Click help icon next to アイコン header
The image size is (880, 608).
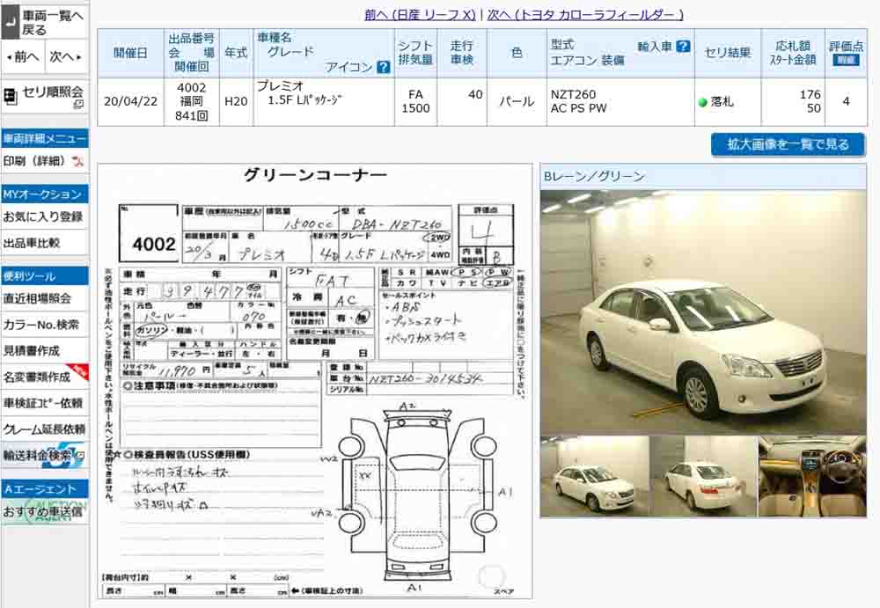384,68
